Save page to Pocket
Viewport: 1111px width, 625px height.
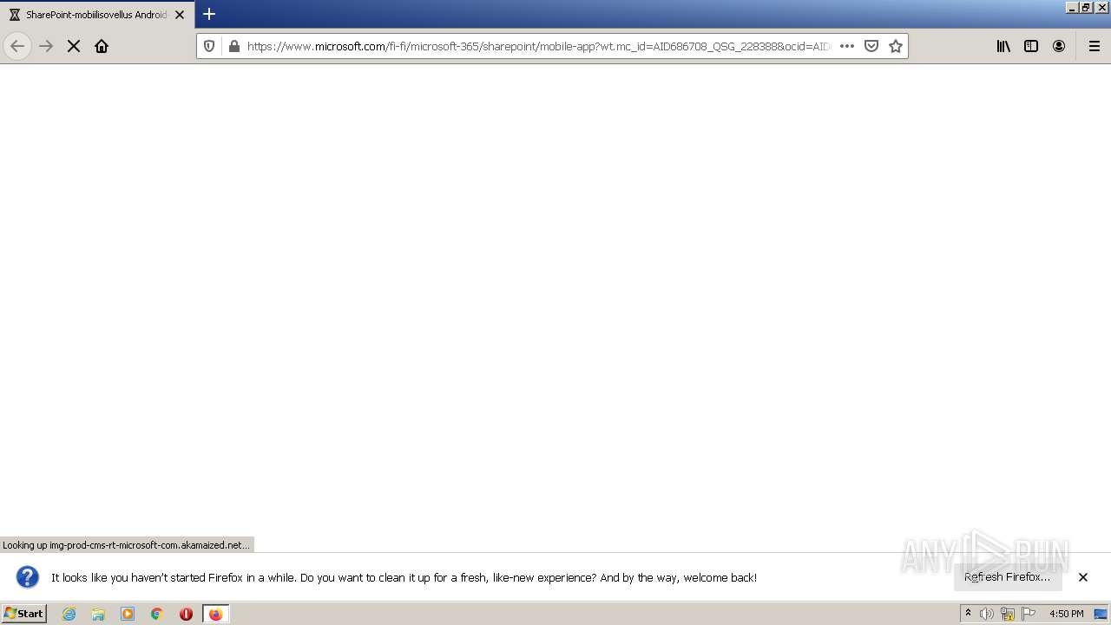[x=871, y=46]
